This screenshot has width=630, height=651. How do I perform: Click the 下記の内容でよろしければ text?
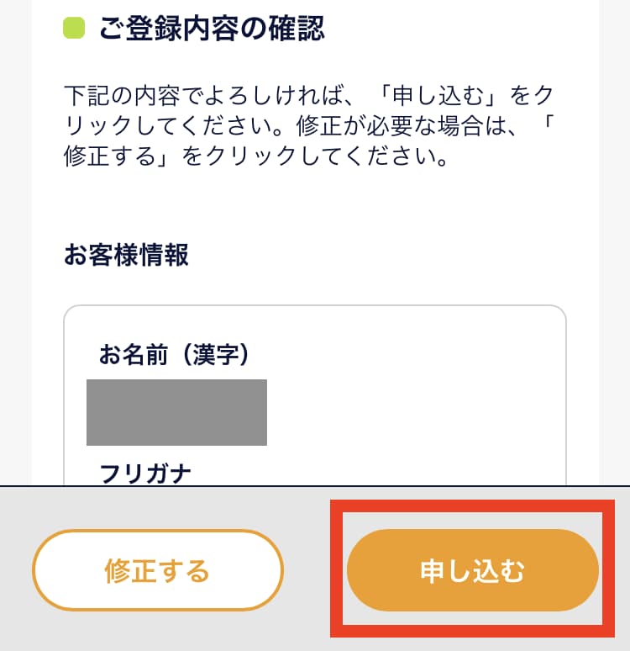(203, 96)
